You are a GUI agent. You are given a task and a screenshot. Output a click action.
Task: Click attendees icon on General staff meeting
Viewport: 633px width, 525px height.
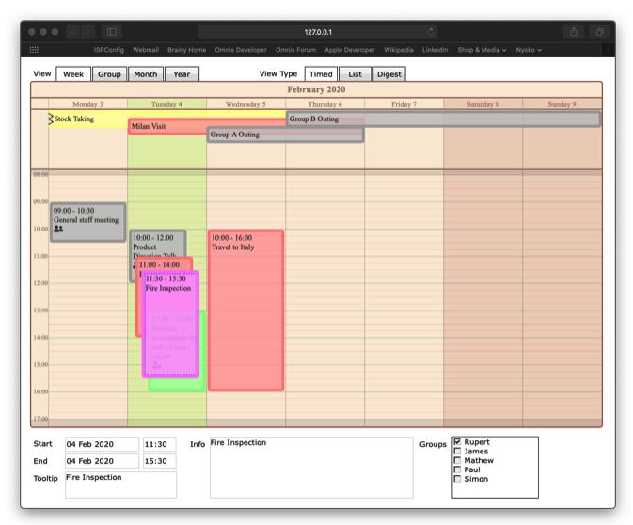point(58,229)
